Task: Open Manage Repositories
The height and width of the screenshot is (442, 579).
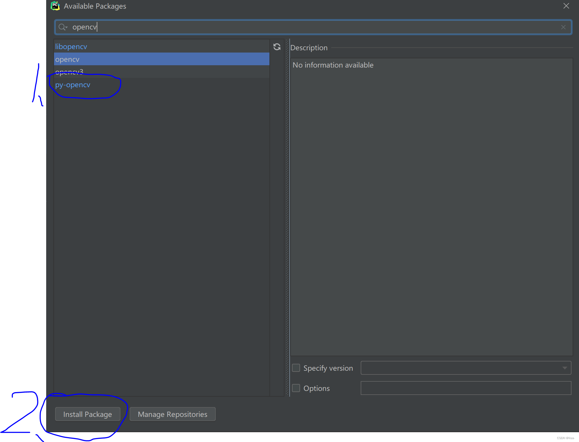Action: coord(172,414)
